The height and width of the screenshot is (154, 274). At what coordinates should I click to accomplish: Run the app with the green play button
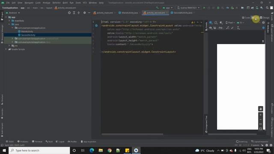tap(204, 8)
